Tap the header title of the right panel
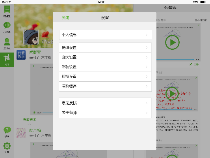 click(x=170, y=8)
